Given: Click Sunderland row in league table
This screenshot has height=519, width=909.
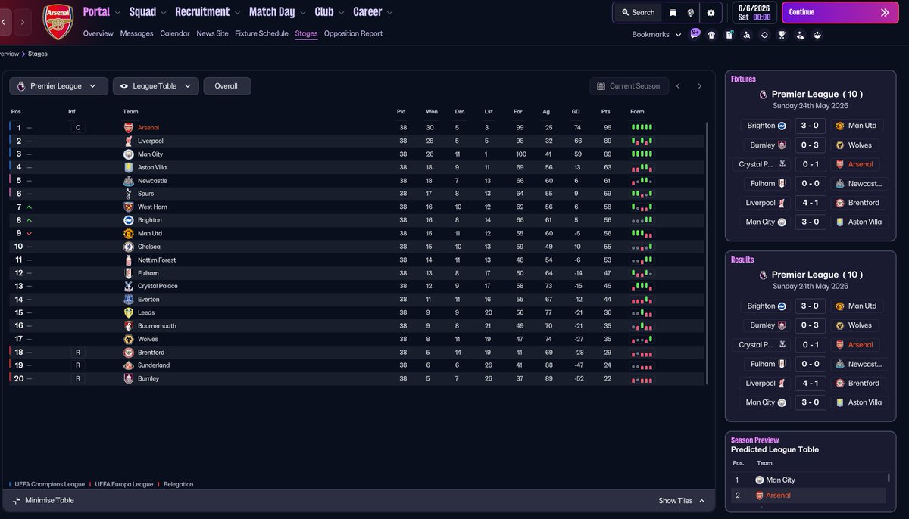Looking at the screenshot, I should pyautogui.click(x=356, y=365).
